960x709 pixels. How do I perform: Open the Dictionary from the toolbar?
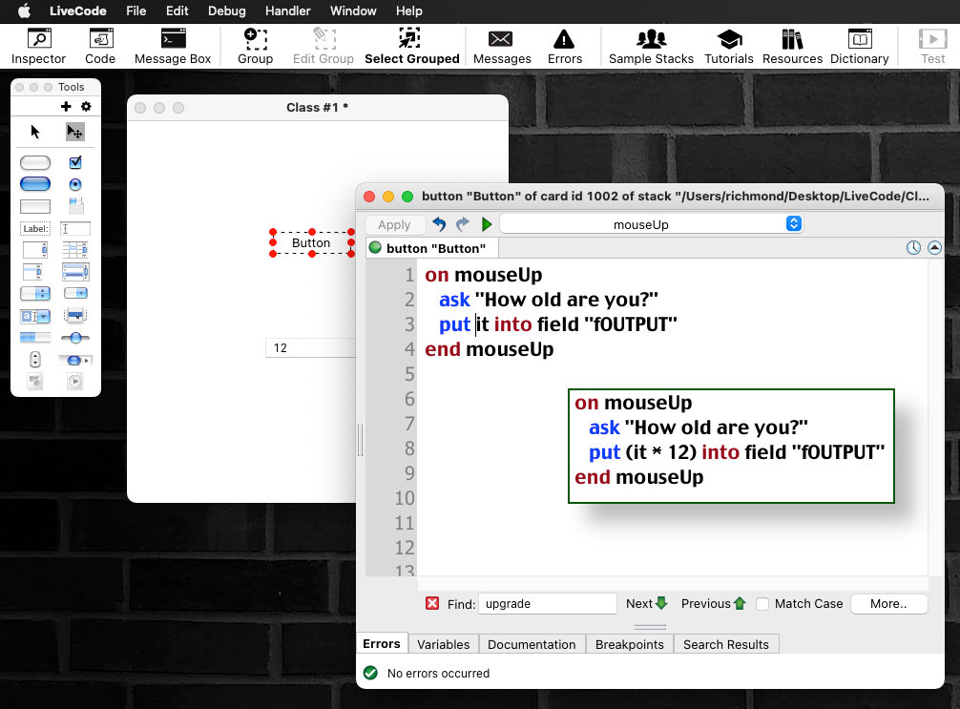tap(859, 46)
